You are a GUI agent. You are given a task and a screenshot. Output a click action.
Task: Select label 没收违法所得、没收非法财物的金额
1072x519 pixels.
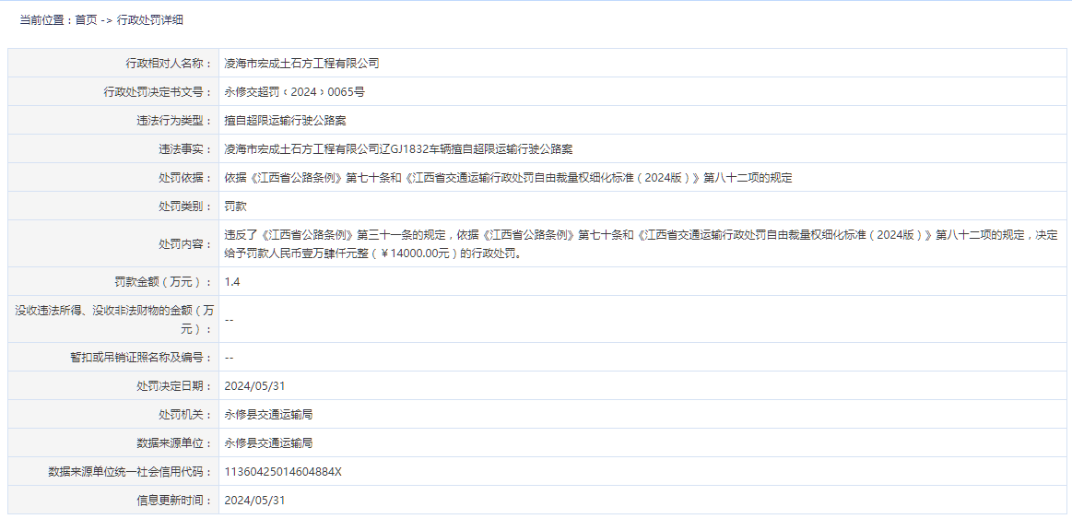pos(112,319)
